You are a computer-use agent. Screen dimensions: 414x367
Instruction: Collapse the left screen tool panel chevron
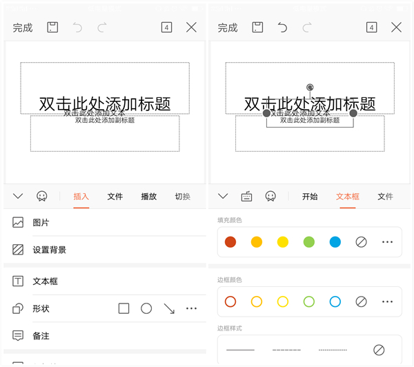click(18, 196)
